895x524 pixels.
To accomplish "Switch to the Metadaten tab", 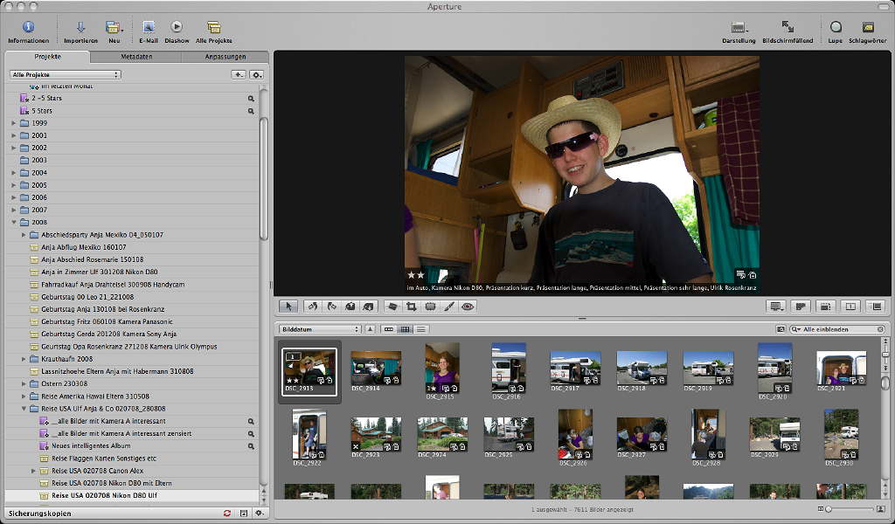I will pos(136,57).
